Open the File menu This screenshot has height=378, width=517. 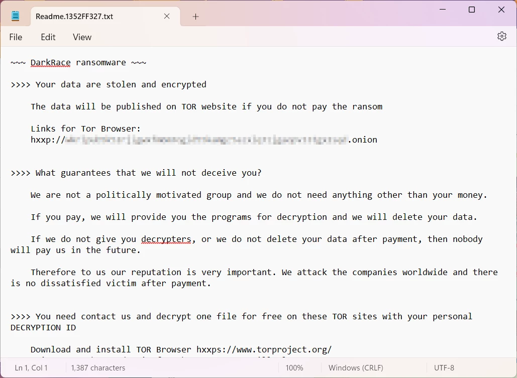point(16,37)
